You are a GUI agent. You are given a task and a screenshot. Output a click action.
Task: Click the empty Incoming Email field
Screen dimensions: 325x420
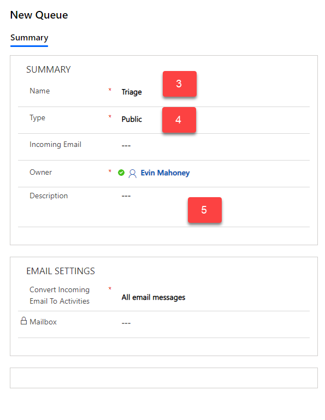click(x=215, y=146)
